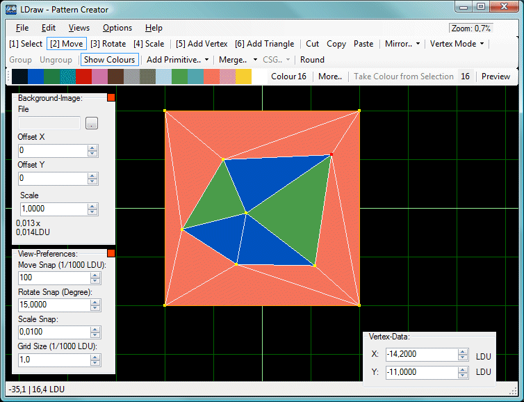This screenshot has width=524, height=402.
Task: Pick the white colour swatch
Action: pyautogui.click(x=260, y=77)
